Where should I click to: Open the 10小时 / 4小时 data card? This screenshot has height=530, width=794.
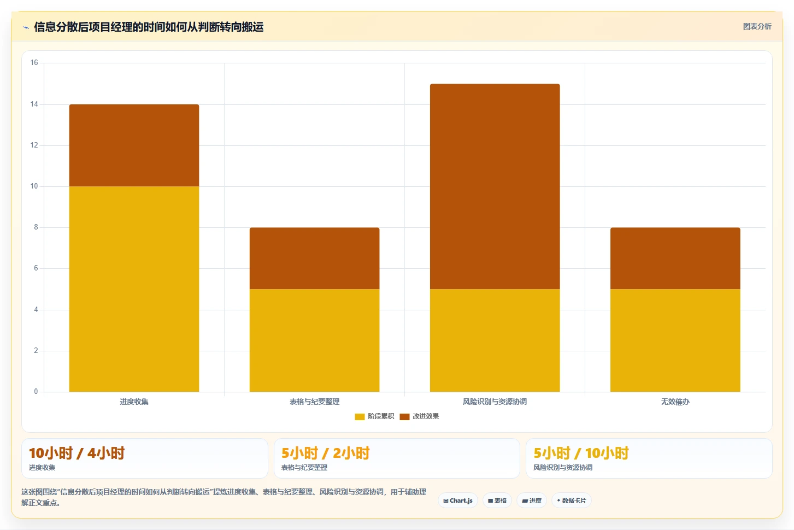[x=145, y=458]
